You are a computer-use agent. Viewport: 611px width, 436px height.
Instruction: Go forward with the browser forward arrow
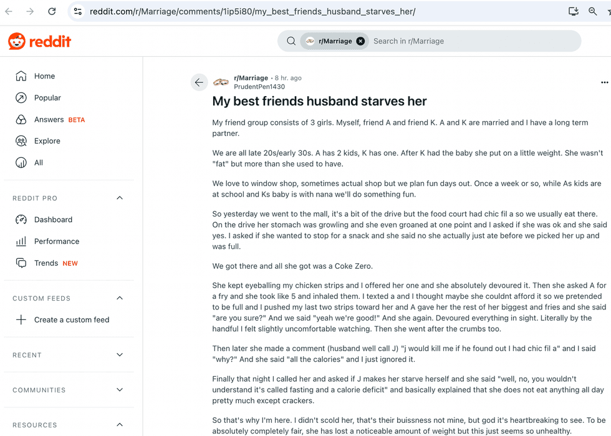tap(30, 11)
